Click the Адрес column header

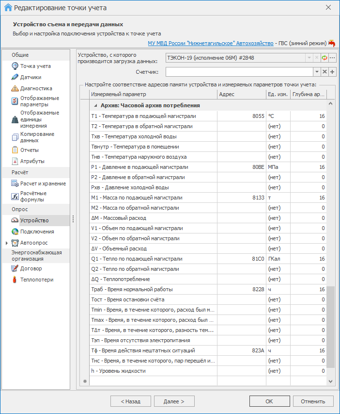pyautogui.click(x=242, y=94)
